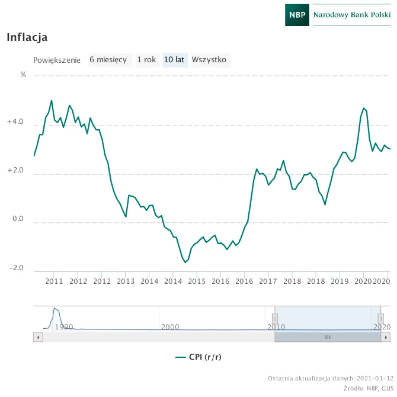
Task: Click the 2020 peak on the CPI line
Action: tap(364, 108)
